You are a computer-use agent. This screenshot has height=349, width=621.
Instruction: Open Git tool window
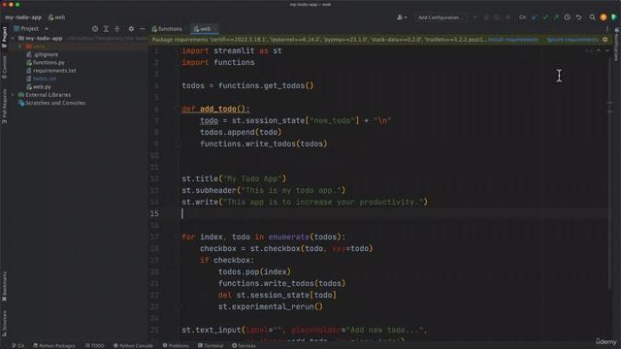point(18,345)
